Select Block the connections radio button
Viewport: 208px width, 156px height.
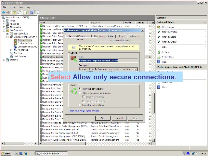click(80, 105)
